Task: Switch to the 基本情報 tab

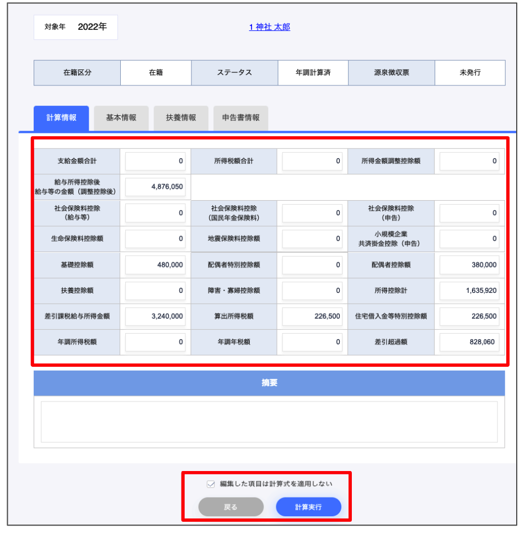Action: pos(121,118)
